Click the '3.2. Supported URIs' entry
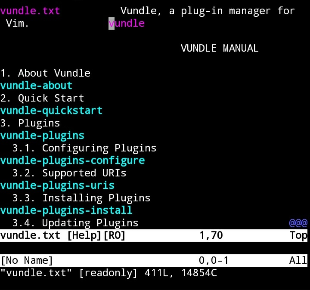The height and width of the screenshot is (290, 310). point(69,173)
